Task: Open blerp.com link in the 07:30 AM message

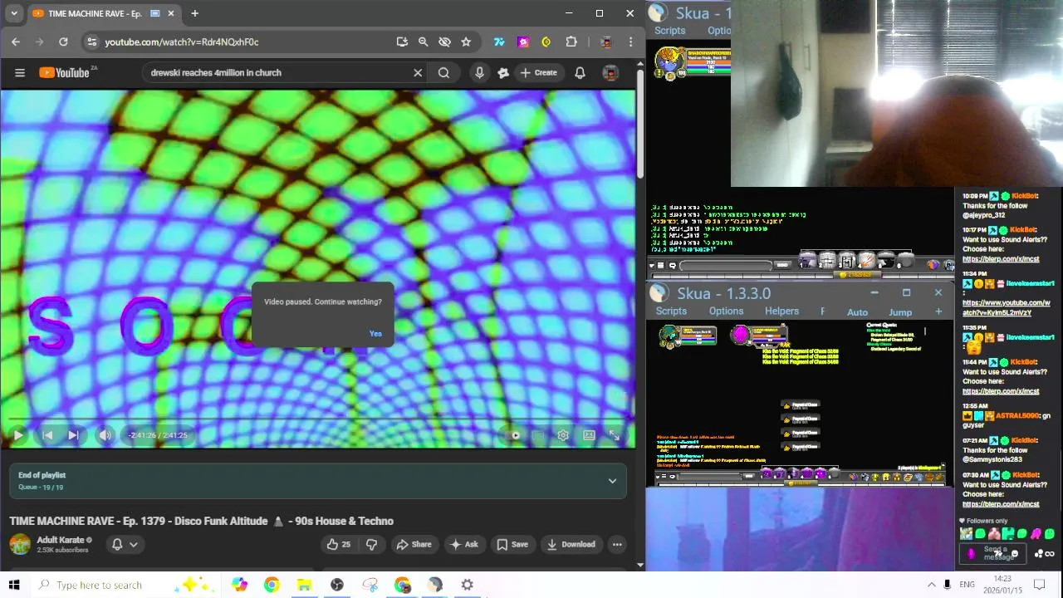Action: [x=1001, y=504]
